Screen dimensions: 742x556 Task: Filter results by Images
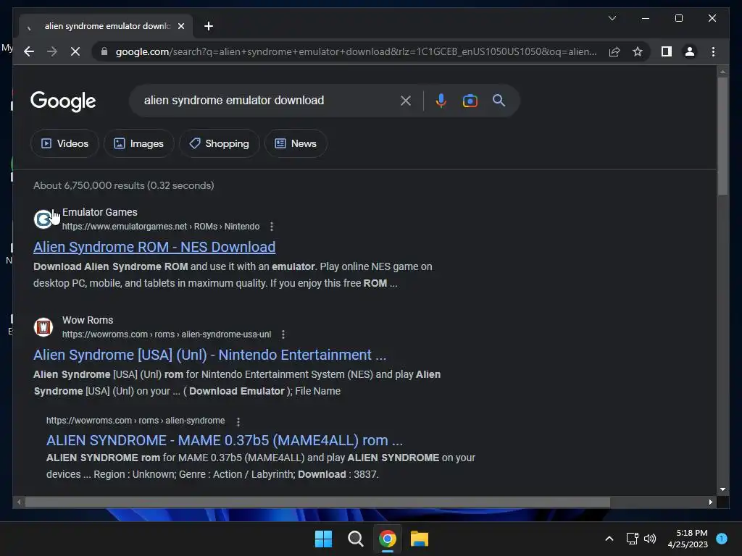[x=139, y=143]
